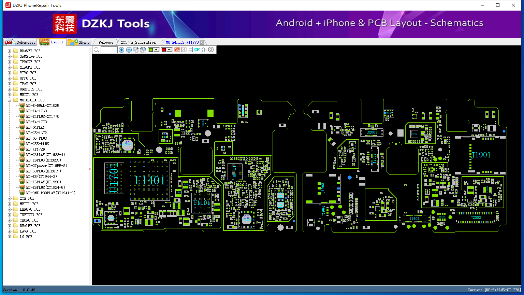The image size is (524, 295).
Task: Click the search input field in toolbar
Action: click(109, 50)
